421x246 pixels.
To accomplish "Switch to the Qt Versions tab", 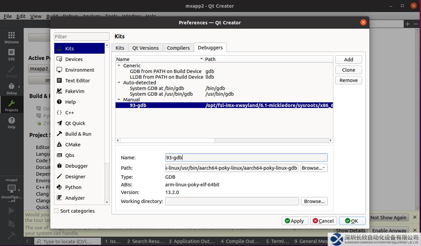I will point(146,48).
